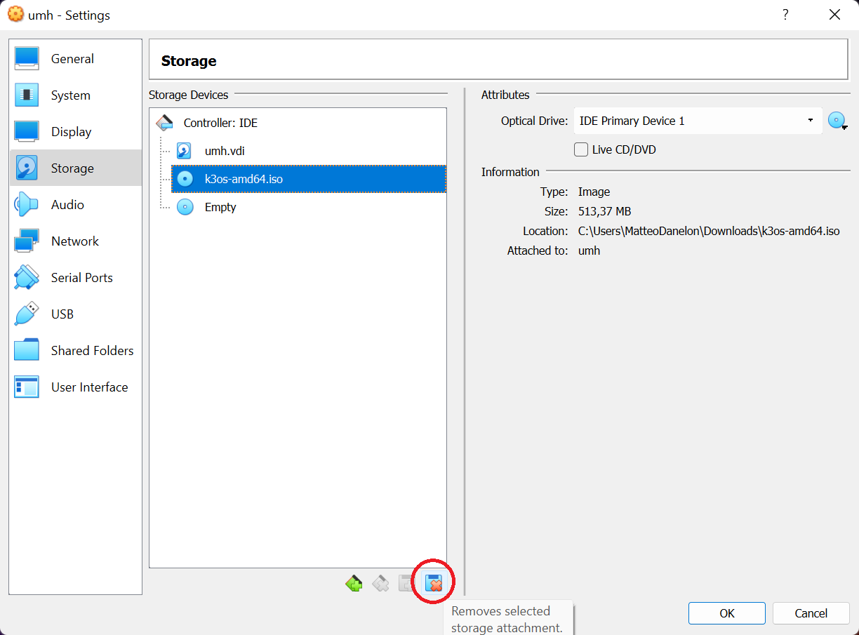Click the Information section label

510,172
